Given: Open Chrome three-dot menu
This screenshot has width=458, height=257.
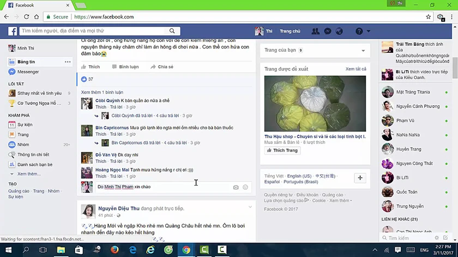Looking at the screenshot, I should [x=451, y=17].
